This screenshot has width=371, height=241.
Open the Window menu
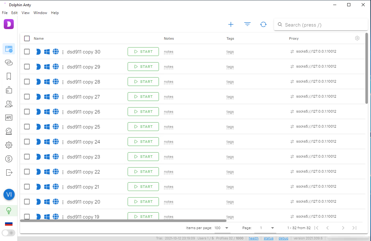40,13
